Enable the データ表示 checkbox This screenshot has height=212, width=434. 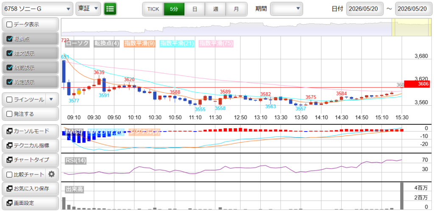tap(9, 24)
